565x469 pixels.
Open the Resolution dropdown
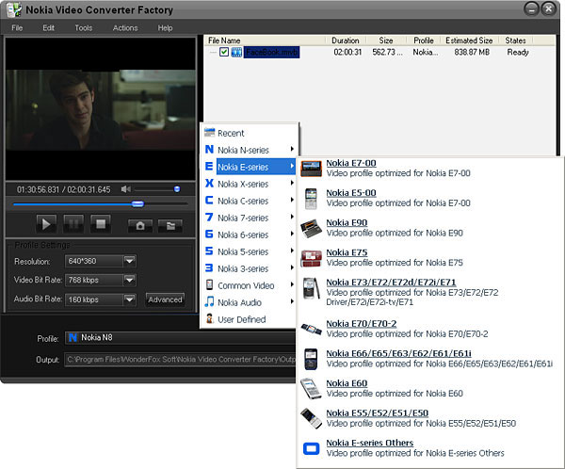click(129, 261)
